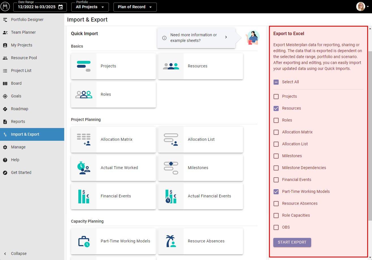Viewport: 372px width, 260px height.
Task: Open the Portfolio All Projects dropdown
Action: click(x=90, y=7)
